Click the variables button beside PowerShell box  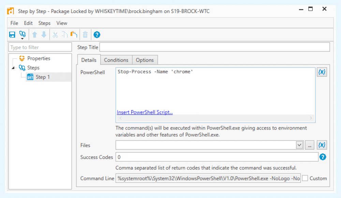tap(322, 72)
